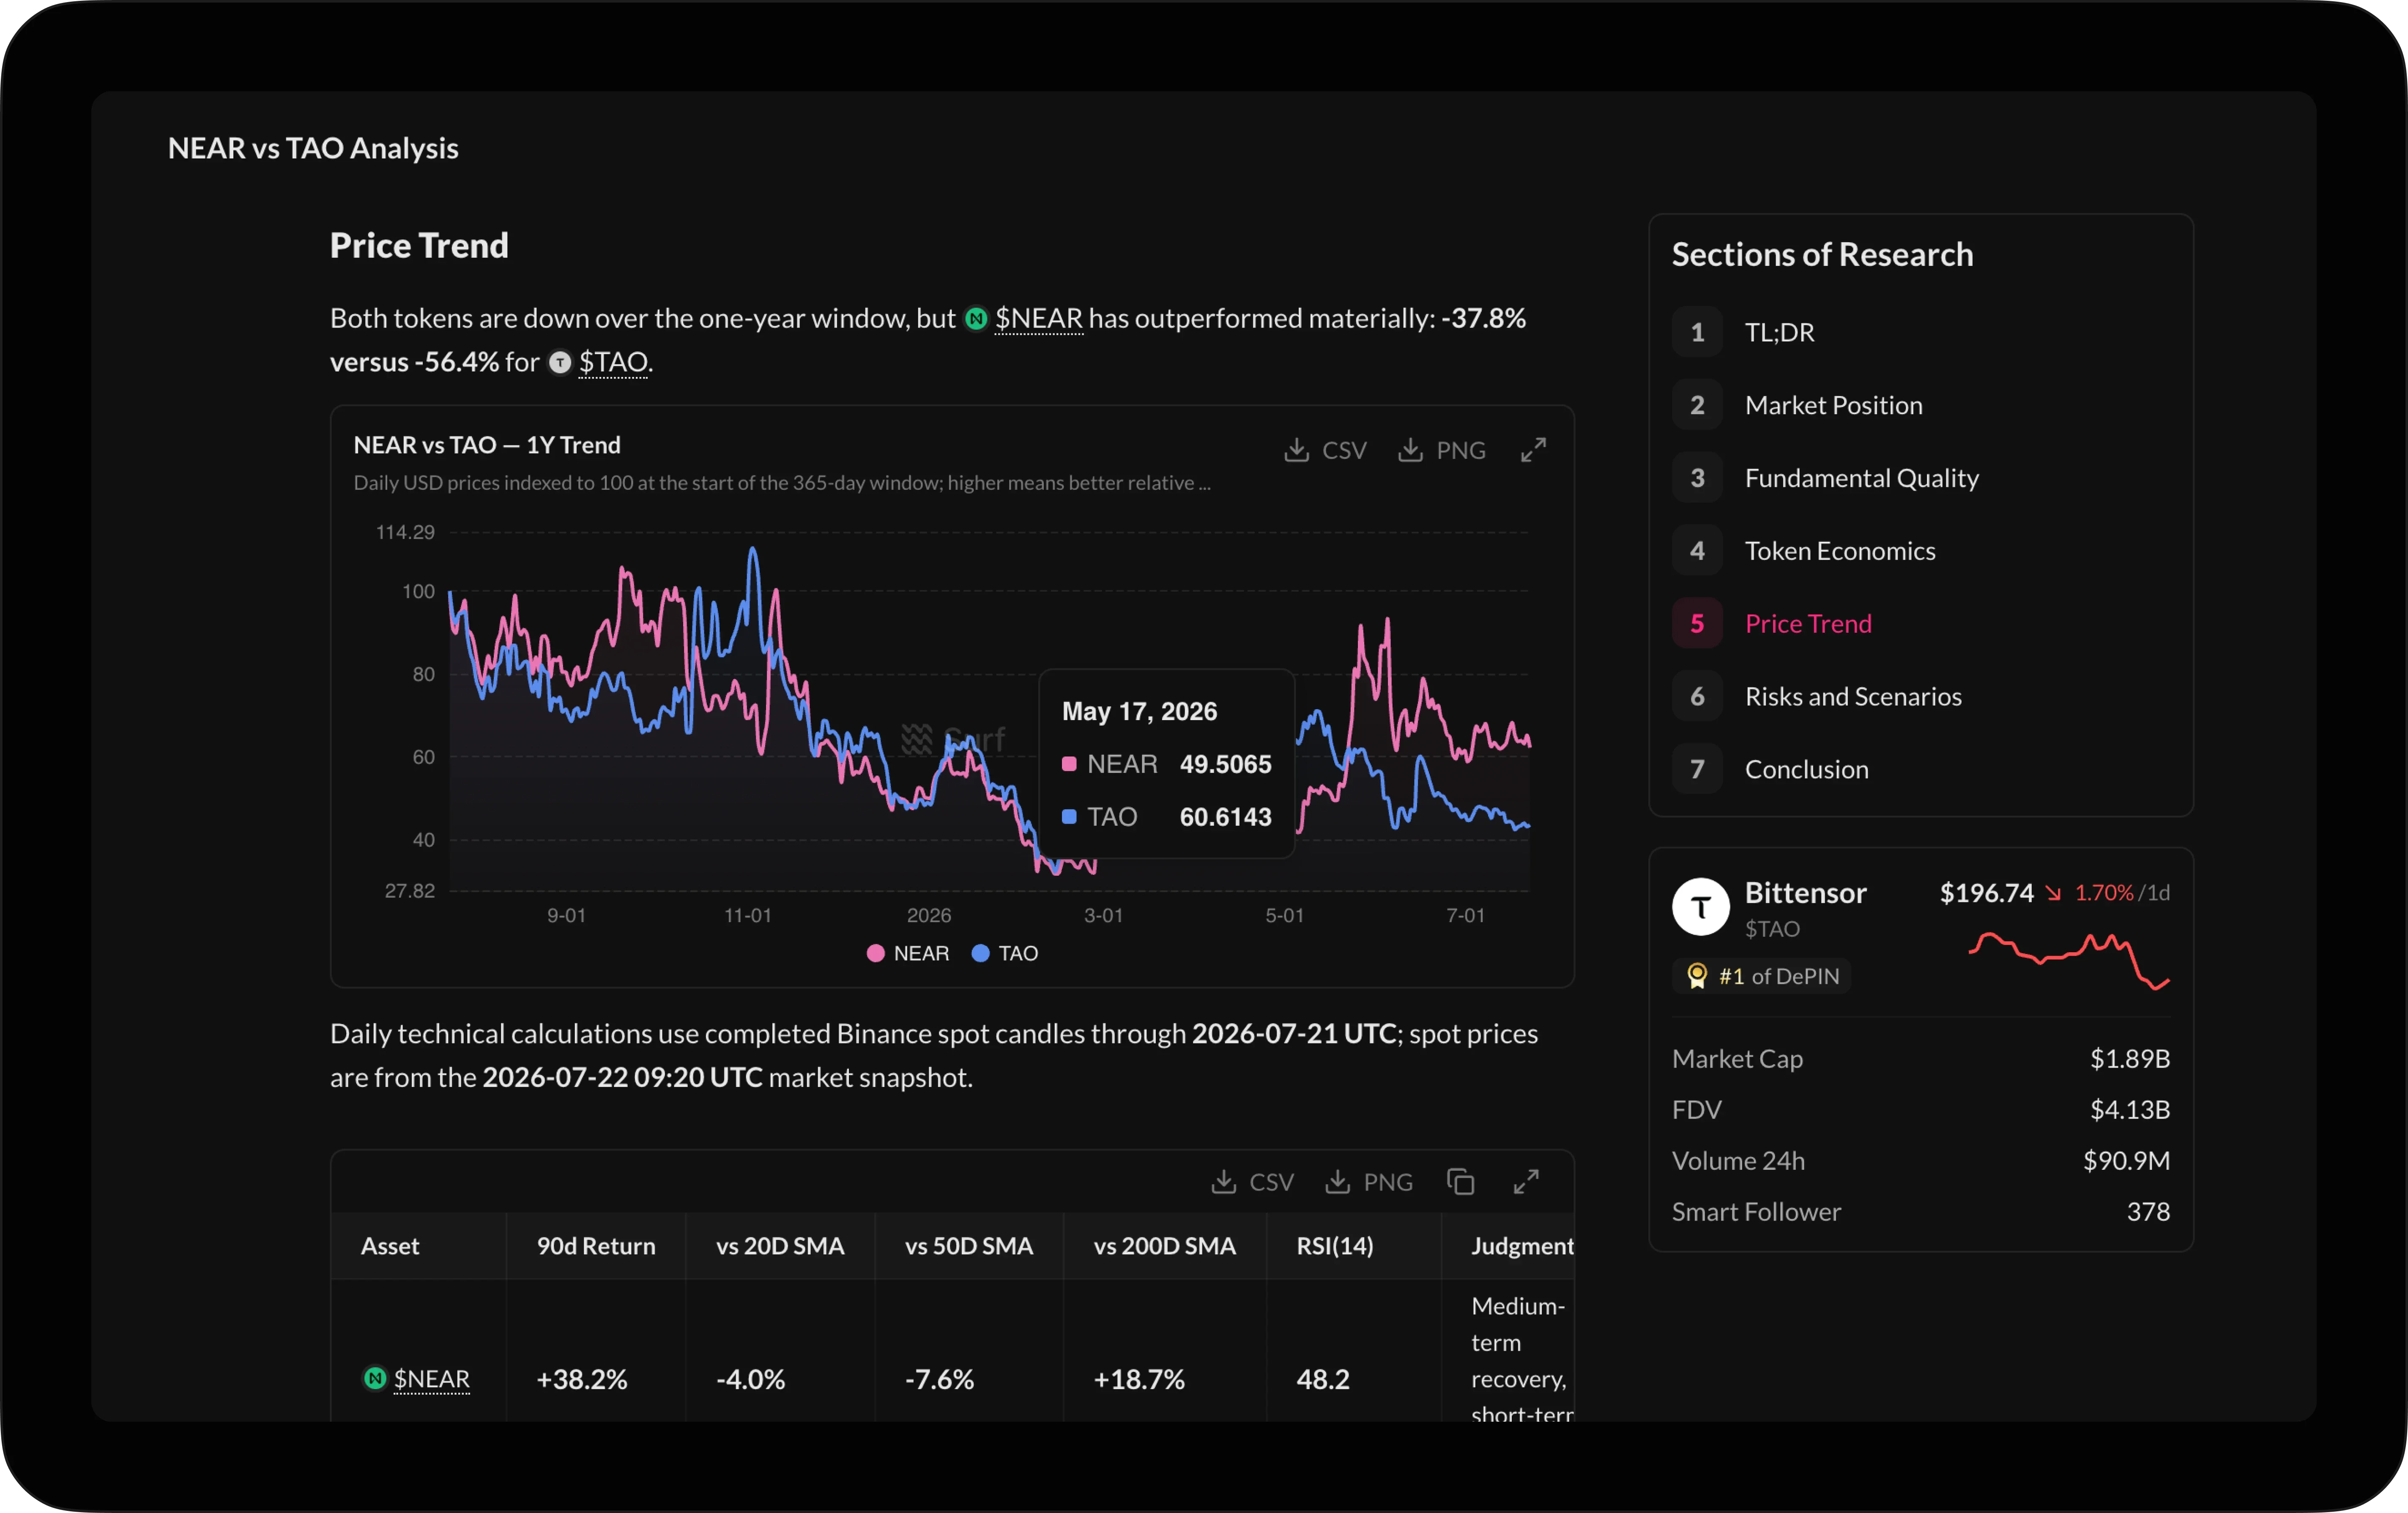Click the Price Trend heading

point(419,246)
